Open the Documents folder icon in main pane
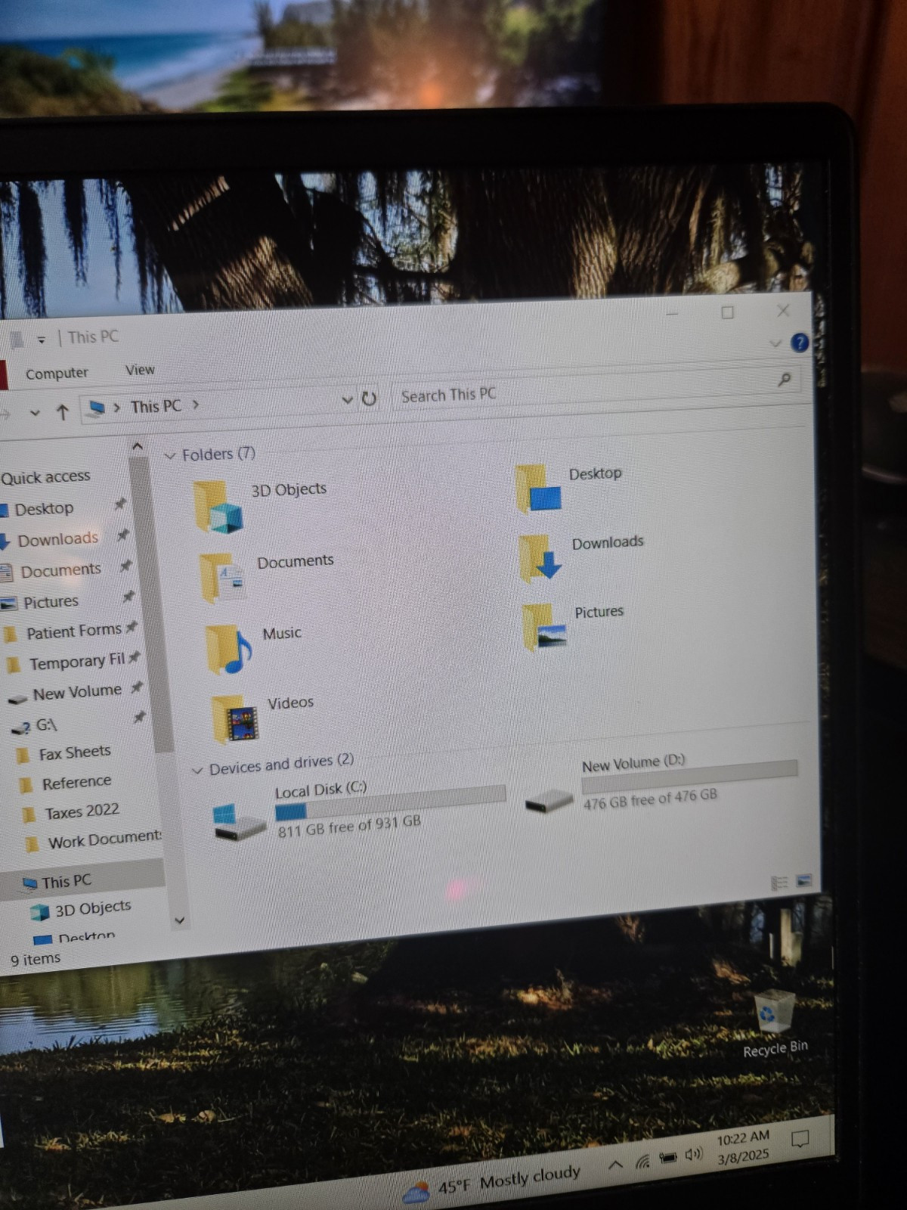The height and width of the screenshot is (1210, 907). click(223, 579)
